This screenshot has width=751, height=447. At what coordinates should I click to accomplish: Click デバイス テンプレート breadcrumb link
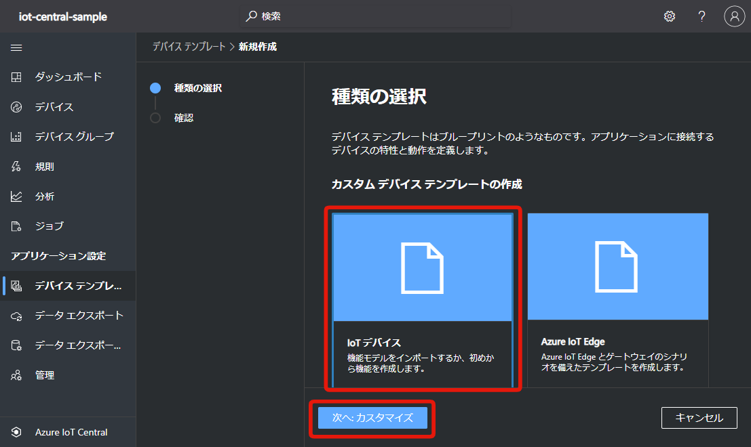189,47
